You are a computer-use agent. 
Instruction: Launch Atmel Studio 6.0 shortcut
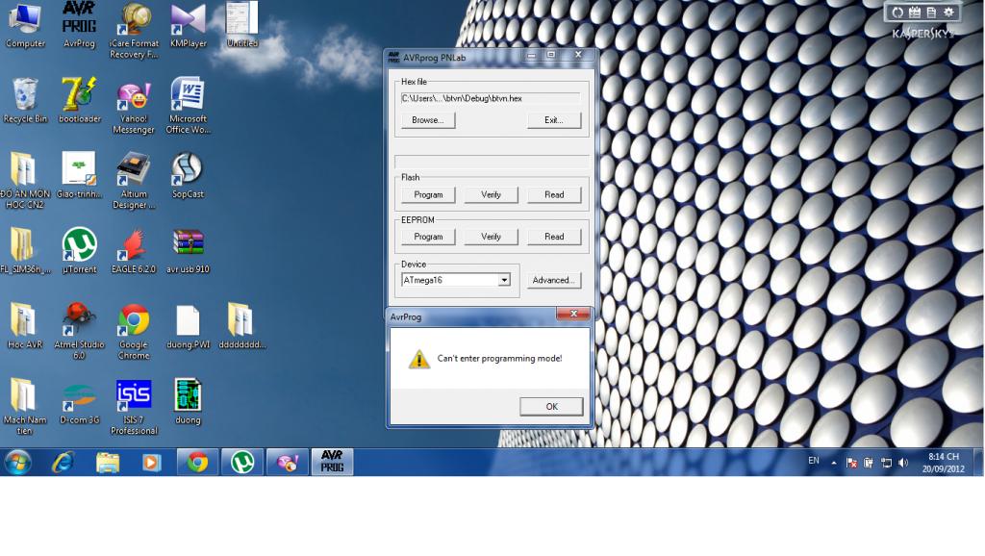click(79, 332)
